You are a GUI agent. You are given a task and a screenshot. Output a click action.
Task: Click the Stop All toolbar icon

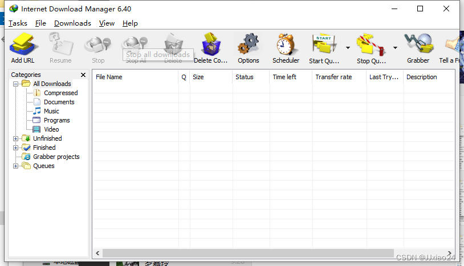[x=135, y=43]
